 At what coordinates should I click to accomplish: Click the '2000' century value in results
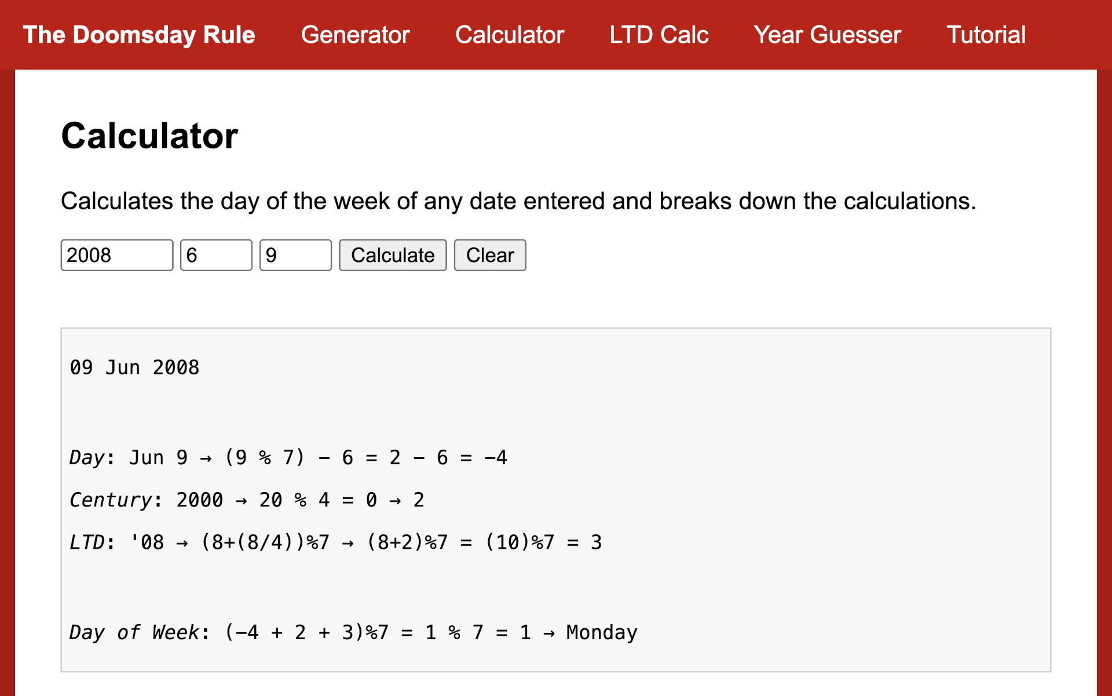(x=199, y=500)
